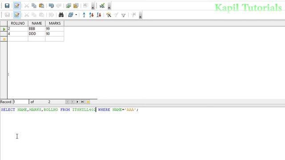Click the SELECT keyword in SQL editor
Image resolution: width=285 pixels, height=160 pixels.
coord(8,110)
